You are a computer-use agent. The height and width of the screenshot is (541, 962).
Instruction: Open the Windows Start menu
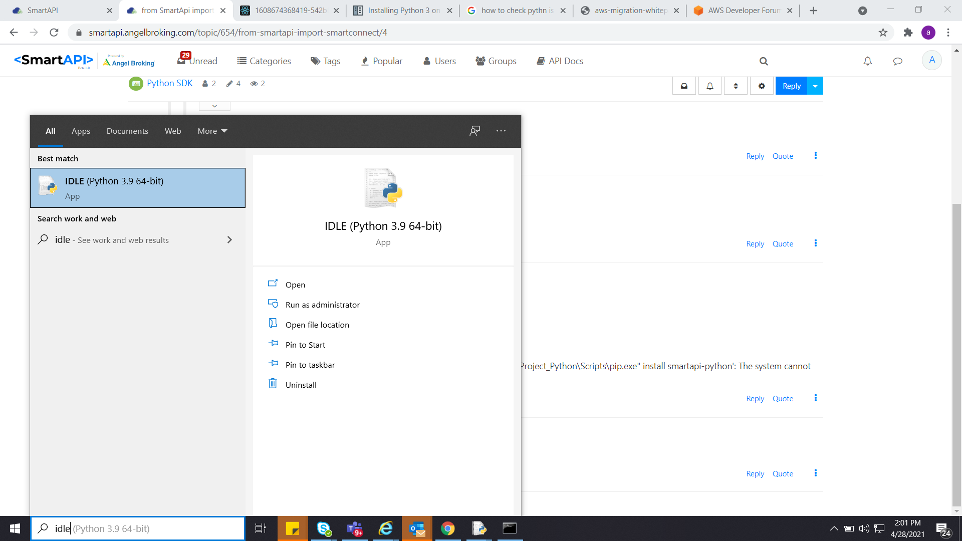pyautogui.click(x=15, y=528)
